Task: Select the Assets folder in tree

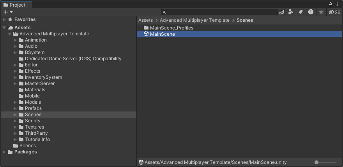Action: pyautogui.click(x=69, y=28)
